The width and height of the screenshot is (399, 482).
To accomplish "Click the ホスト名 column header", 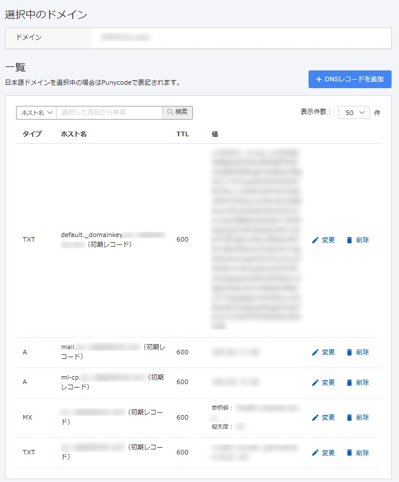I will pyautogui.click(x=73, y=134).
